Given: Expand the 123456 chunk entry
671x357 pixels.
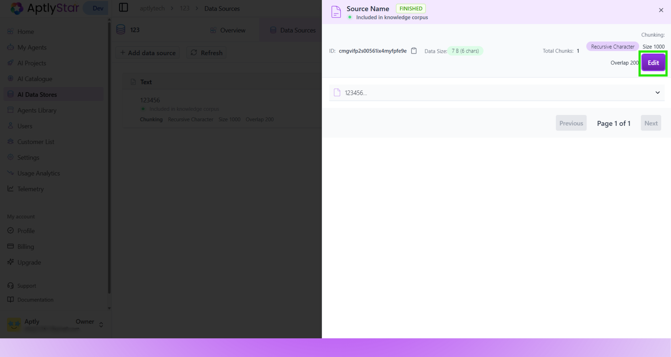Looking at the screenshot, I should pyautogui.click(x=657, y=92).
